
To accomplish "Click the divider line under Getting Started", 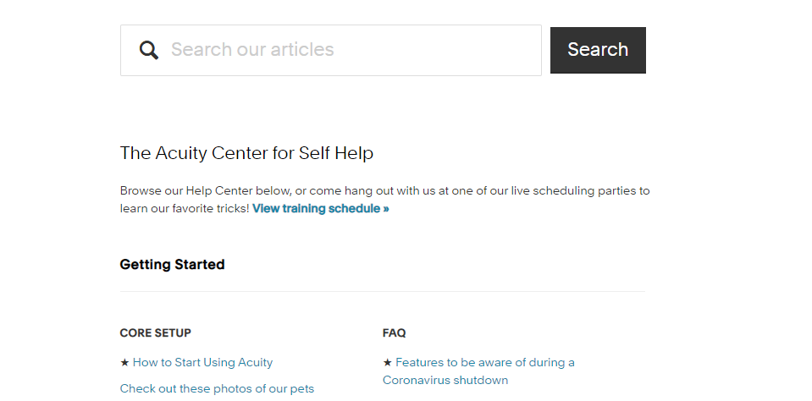I will coord(383,291).
